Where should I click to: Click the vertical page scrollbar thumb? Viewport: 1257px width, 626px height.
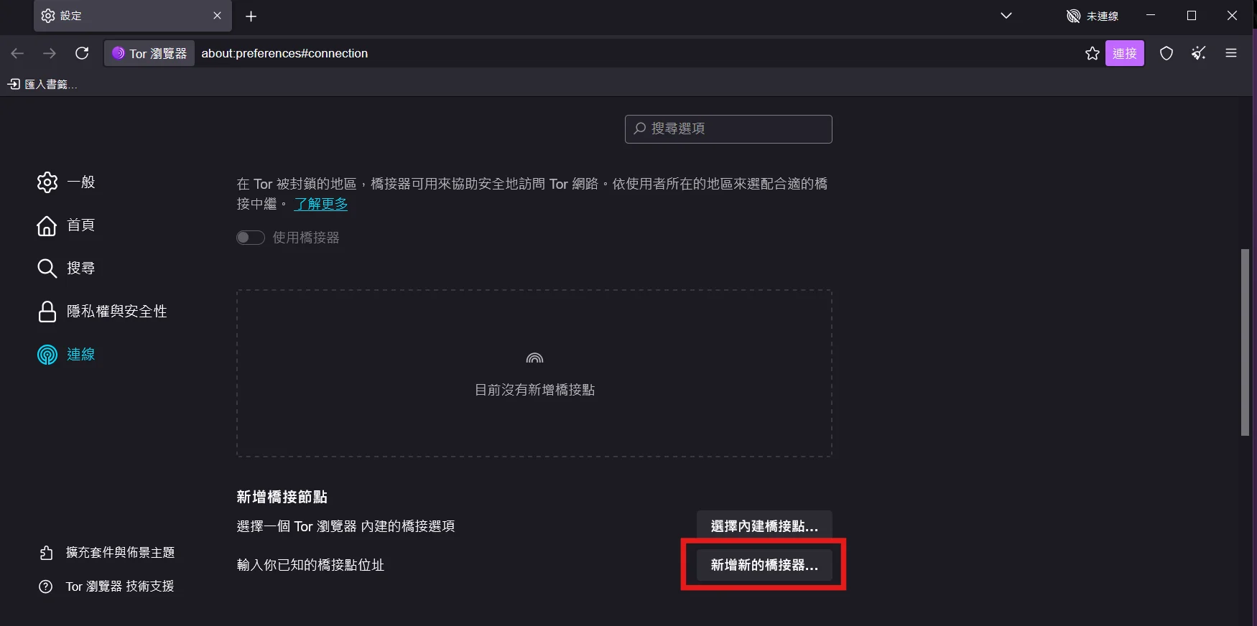[1245, 342]
